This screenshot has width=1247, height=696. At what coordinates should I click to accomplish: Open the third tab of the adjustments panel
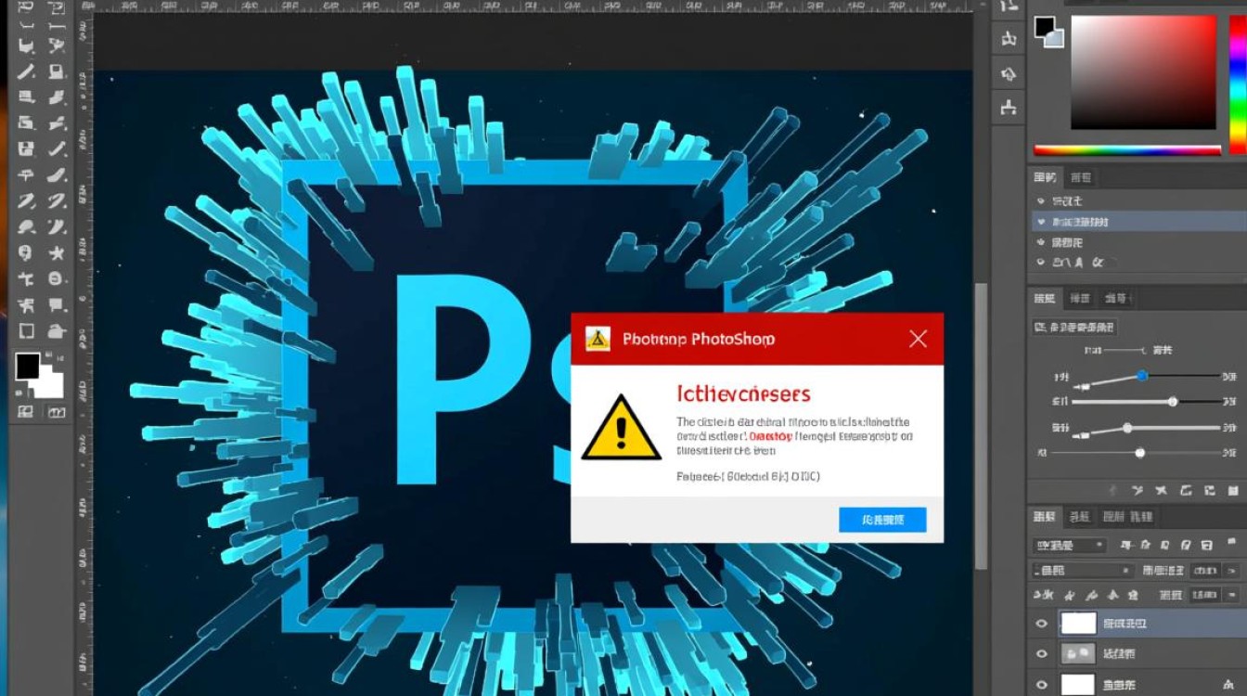1116,299
